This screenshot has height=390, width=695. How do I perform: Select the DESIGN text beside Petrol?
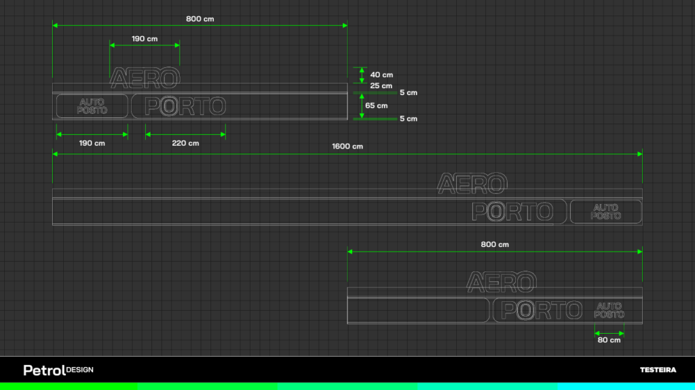click(x=80, y=370)
